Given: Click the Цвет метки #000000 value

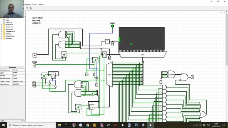Looking at the screenshot, I should 19,84.
